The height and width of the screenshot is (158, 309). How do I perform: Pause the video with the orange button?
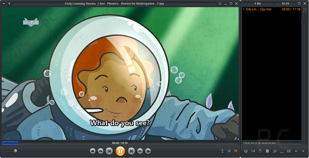pyautogui.click(x=120, y=151)
